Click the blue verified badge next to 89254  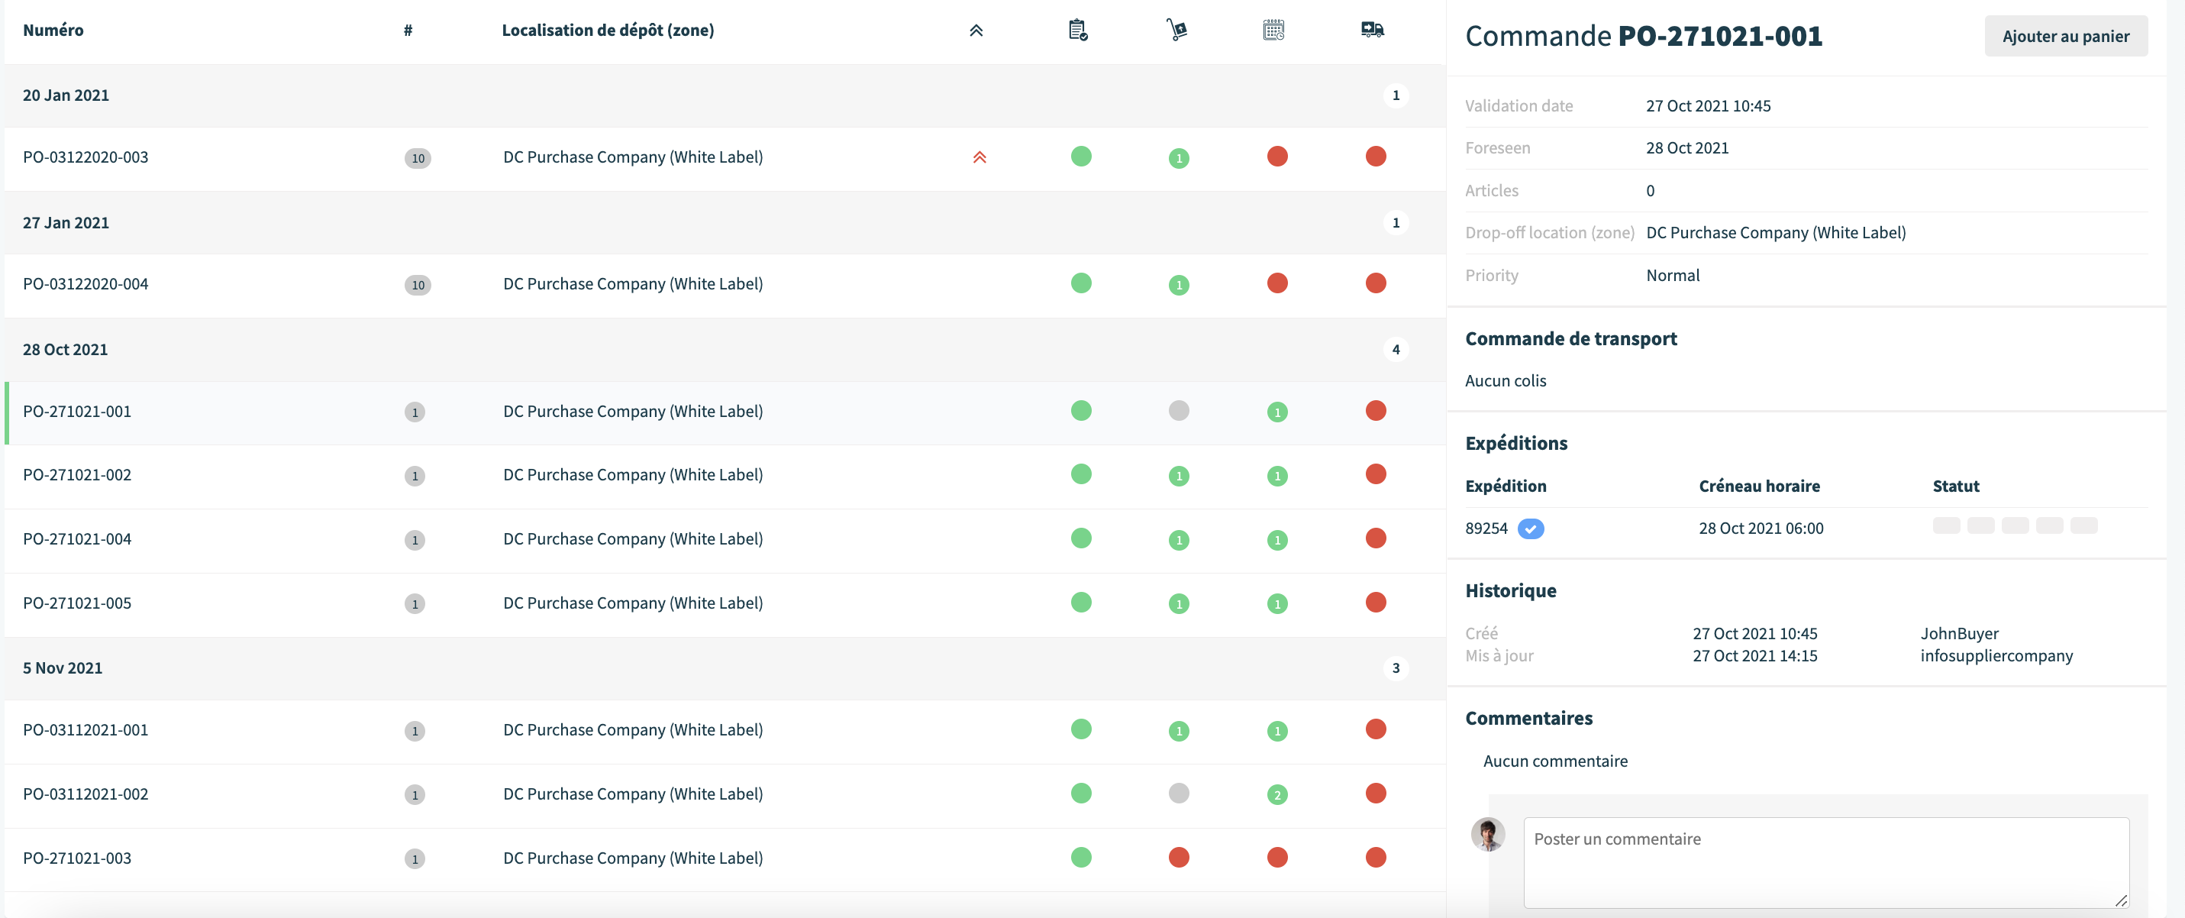(x=1530, y=528)
